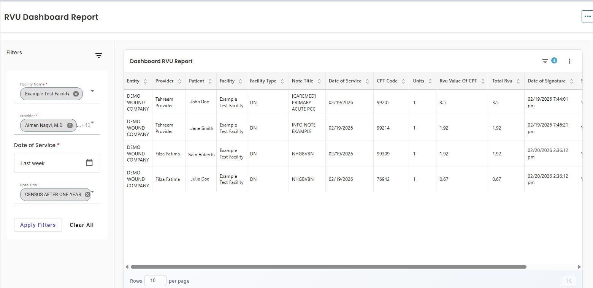This screenshot has width=593, height=288.
Task: Remove the Aiman Naqvi, M.D. chip
Action: pyautogui.click(x=70, y=125)
